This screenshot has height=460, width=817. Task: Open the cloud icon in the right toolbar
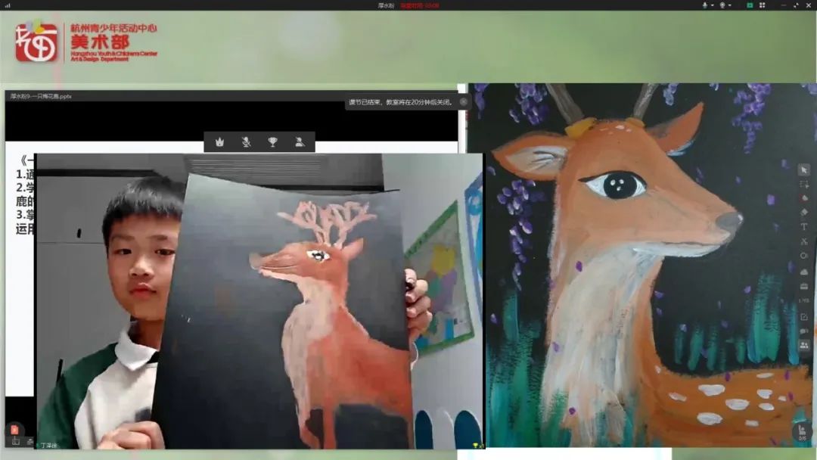tap(803, 272)
